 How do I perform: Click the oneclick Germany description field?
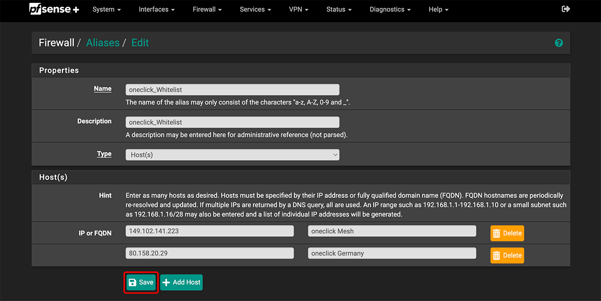click(392, 253)
